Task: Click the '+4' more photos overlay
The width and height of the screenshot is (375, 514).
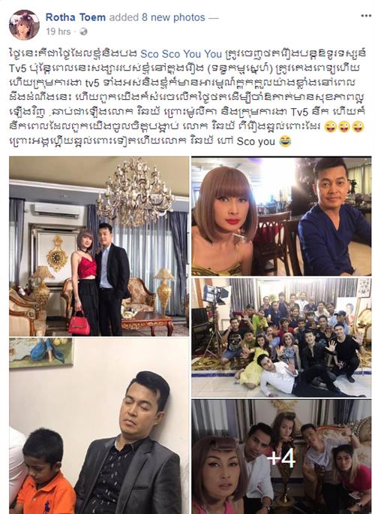Action: pos(281,457)
